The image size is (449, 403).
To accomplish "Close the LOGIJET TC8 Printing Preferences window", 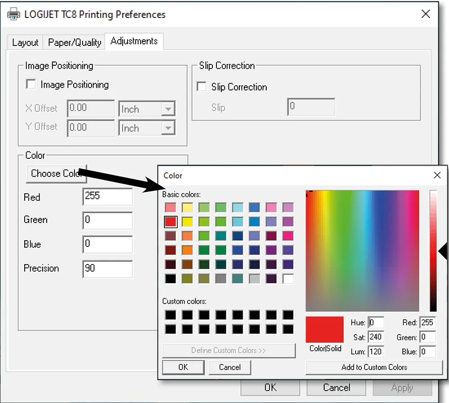I will [x=426, y=14].
